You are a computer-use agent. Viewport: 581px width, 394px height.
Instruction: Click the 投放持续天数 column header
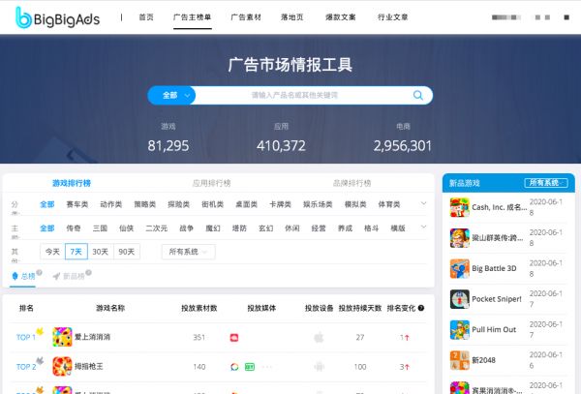pyautogui.click(x=360, y=308)
